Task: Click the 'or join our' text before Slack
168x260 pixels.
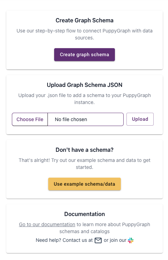Action: pyautogui.click(x=115, y=240)
